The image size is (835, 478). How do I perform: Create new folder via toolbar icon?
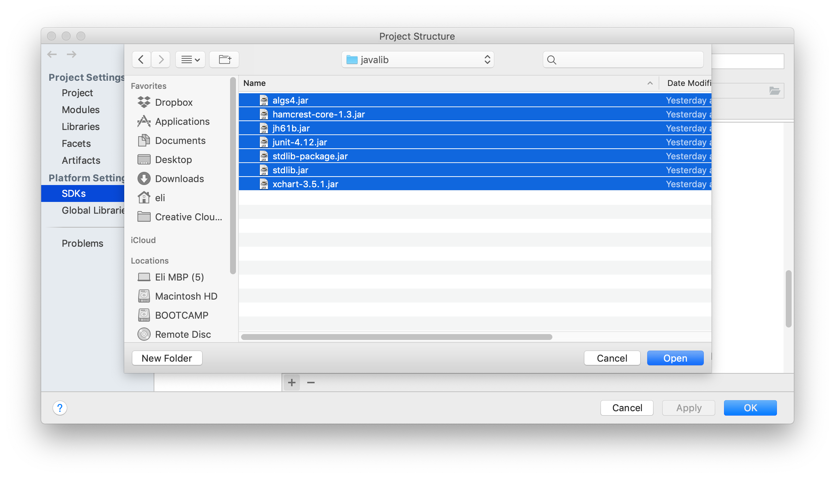tap(224, 59)
